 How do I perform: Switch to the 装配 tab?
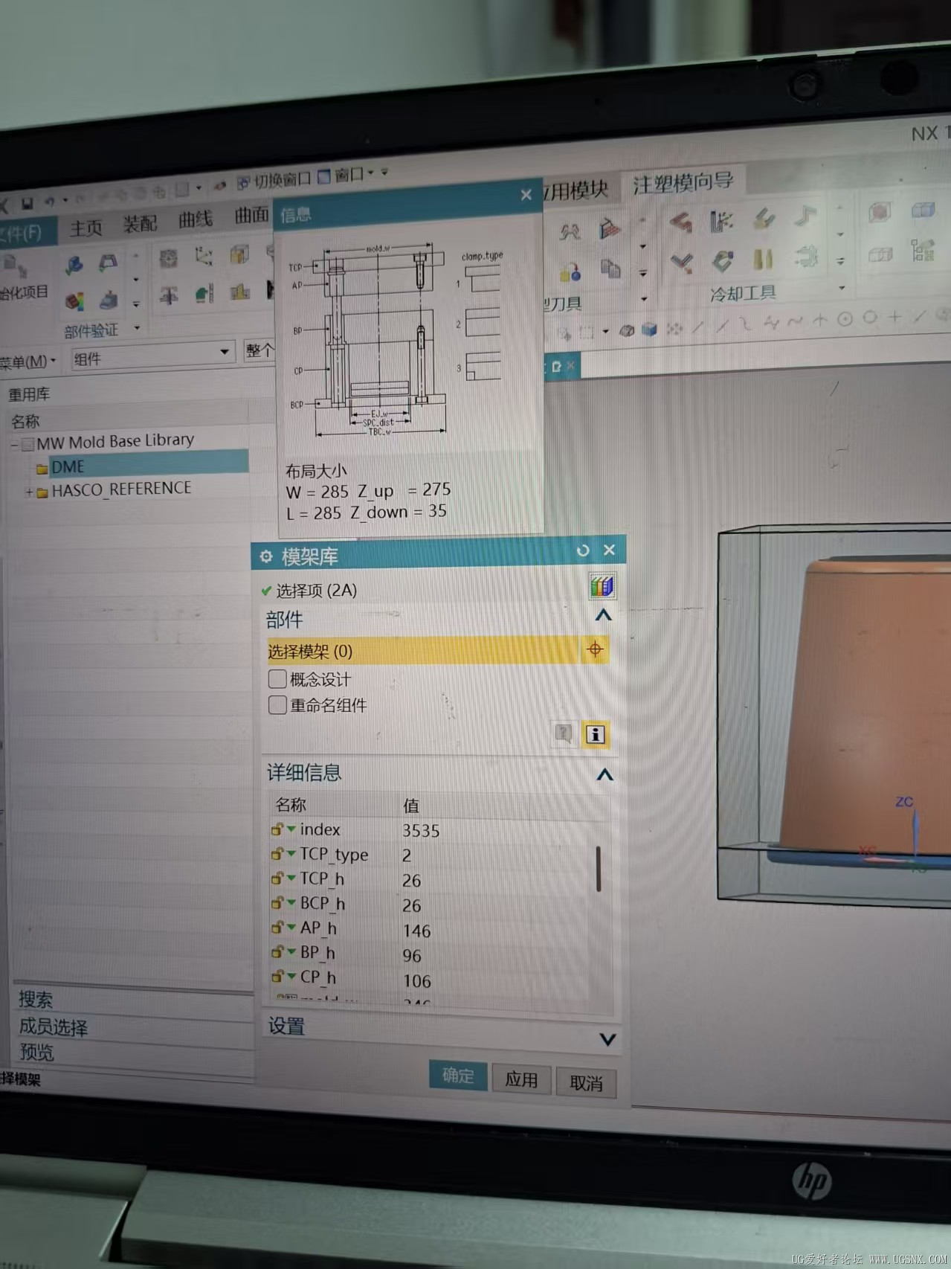click(140, 223)
